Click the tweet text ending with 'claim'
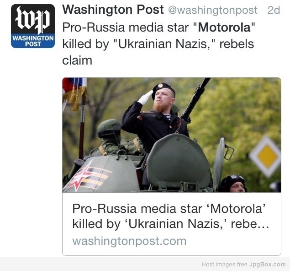 point(158,44)
